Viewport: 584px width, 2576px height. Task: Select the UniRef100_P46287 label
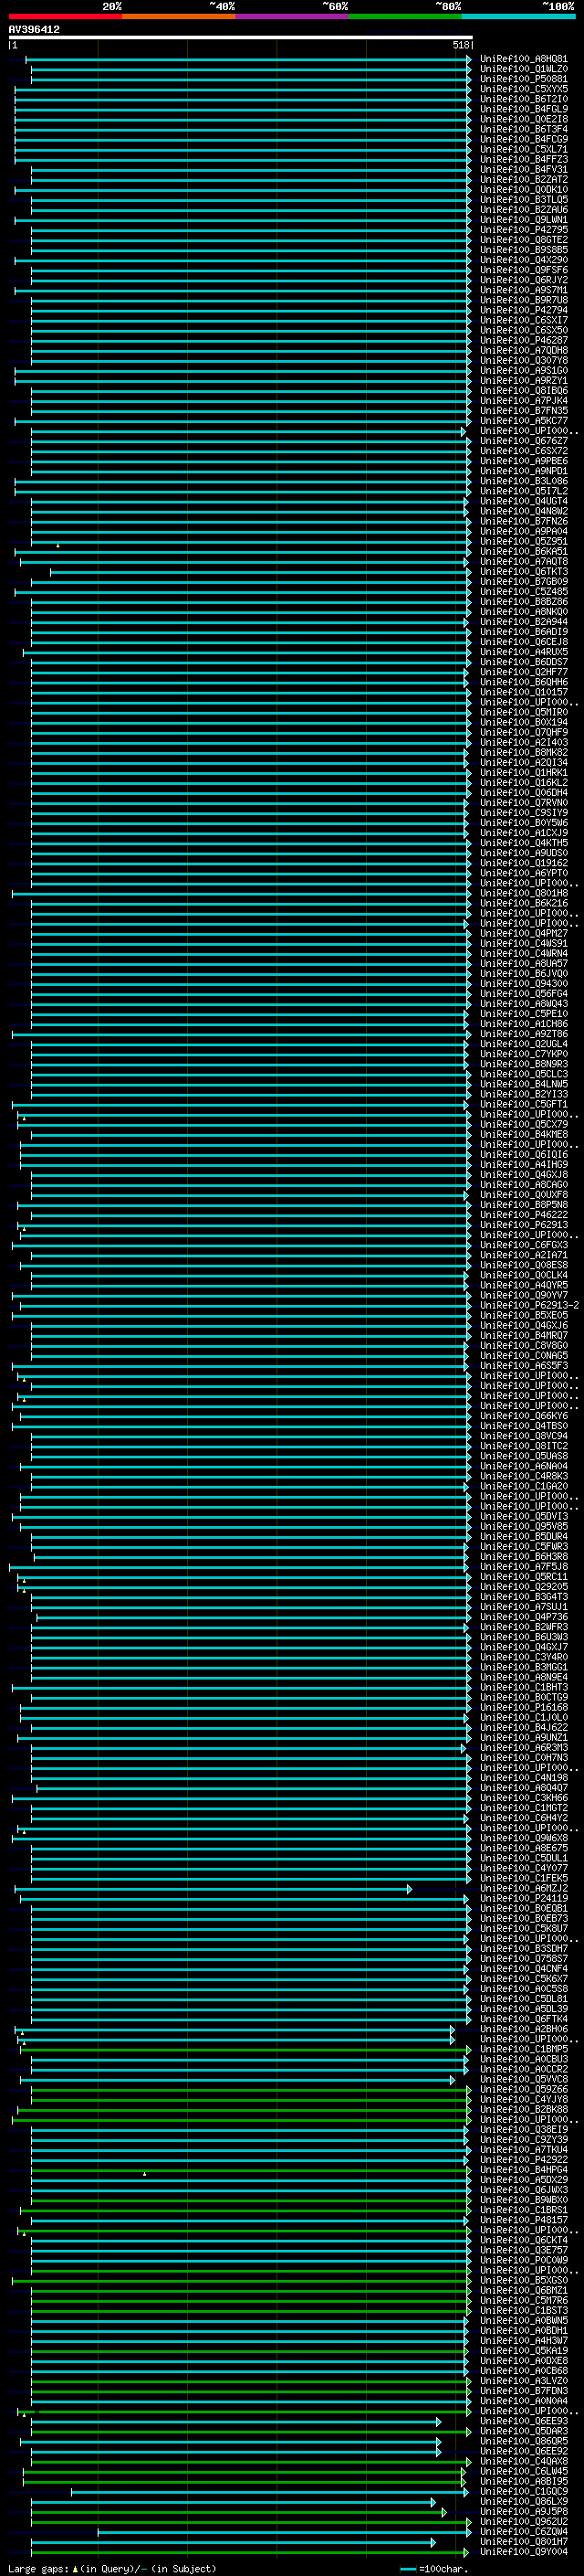pyautogui.click(x=524, y=340)
